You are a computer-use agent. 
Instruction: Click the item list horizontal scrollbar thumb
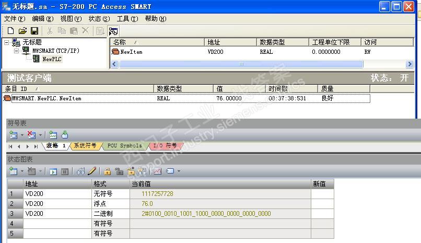(241, 64)
